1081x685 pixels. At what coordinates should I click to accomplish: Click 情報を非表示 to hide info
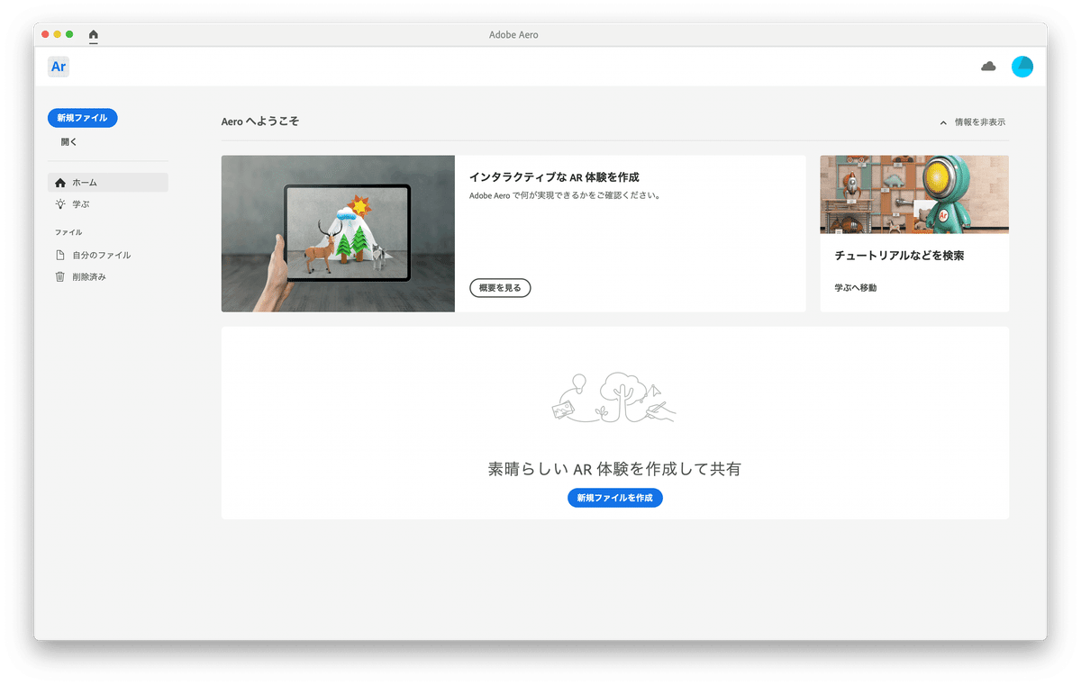pos(980,122)
